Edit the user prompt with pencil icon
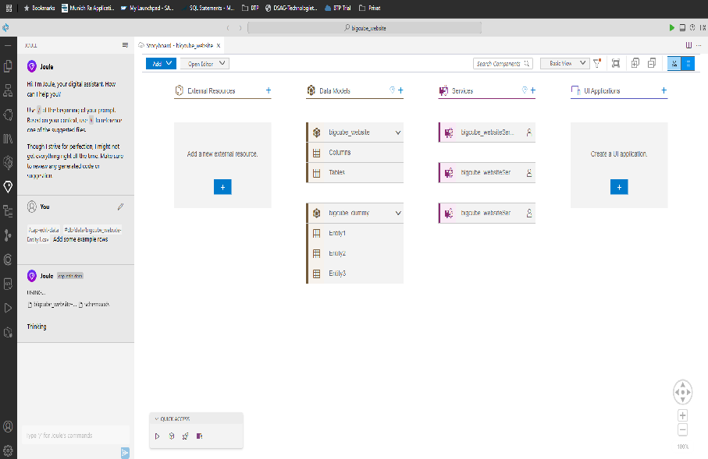Image resolution: width=708 pixels, height=459 pixels. tap(120, 207)
